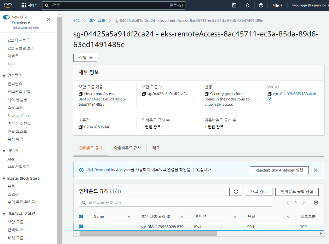Viewport: 329px width, 244px height.
Task: Click Tell us what you think link
Action: [25, 28]
